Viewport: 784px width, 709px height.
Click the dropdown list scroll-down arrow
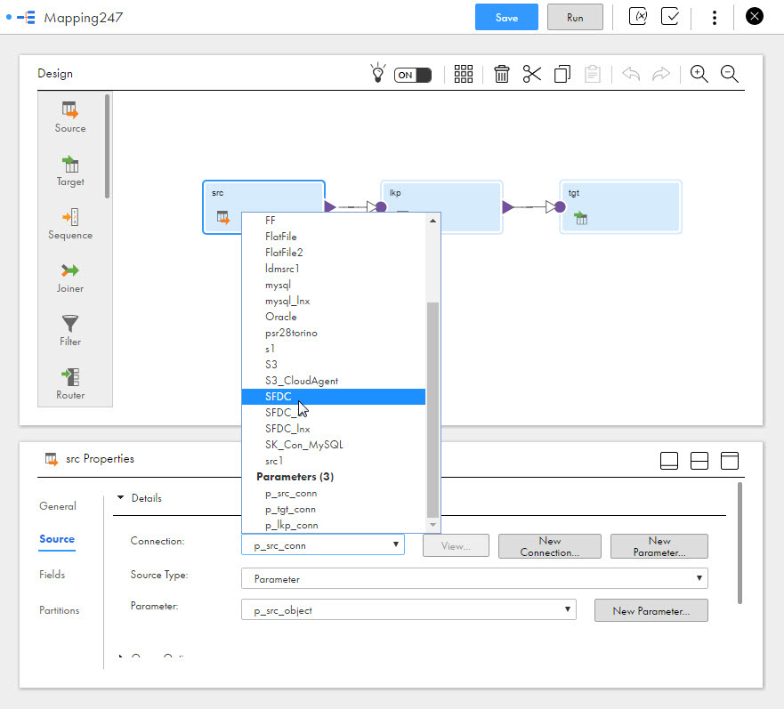tap(433, 525)
